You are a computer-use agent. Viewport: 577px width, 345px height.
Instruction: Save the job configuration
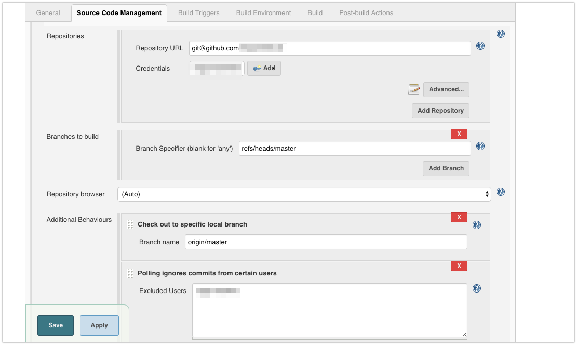point(56,325)
